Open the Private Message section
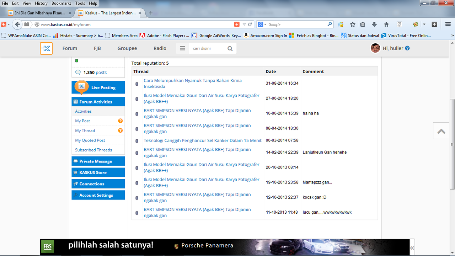 point(98,161)
